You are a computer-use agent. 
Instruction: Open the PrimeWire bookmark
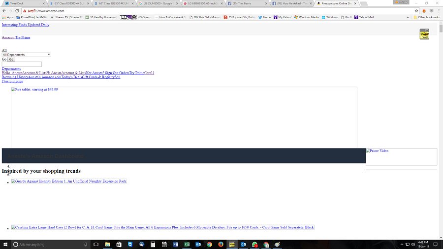32,17
